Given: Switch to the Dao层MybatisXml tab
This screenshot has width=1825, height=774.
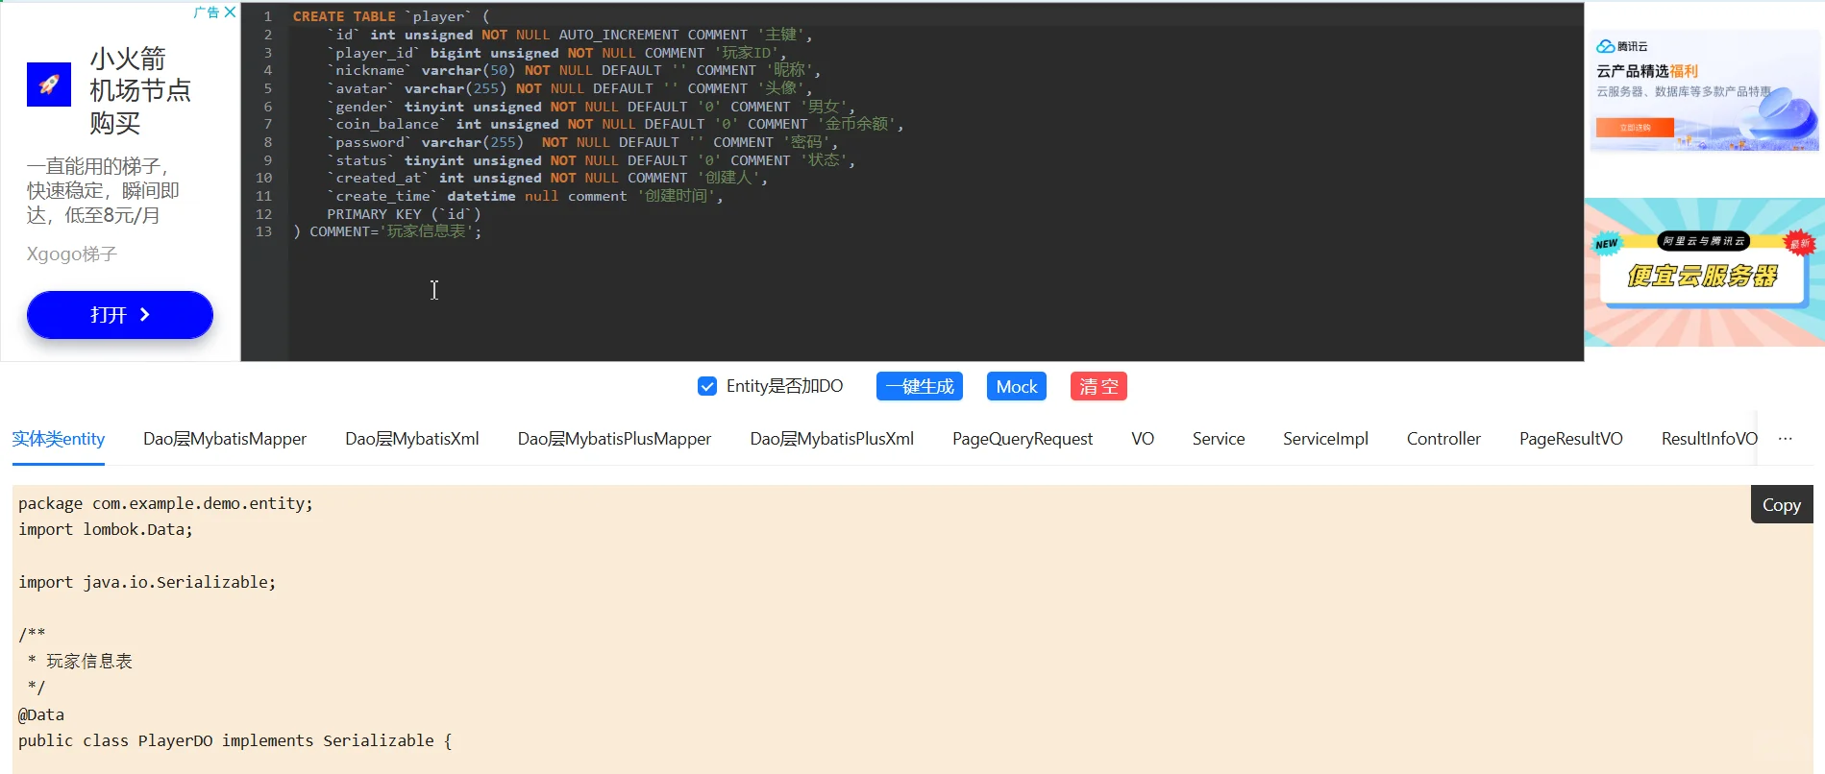Looking at the screenshot, I should click(x=412, y=439).
